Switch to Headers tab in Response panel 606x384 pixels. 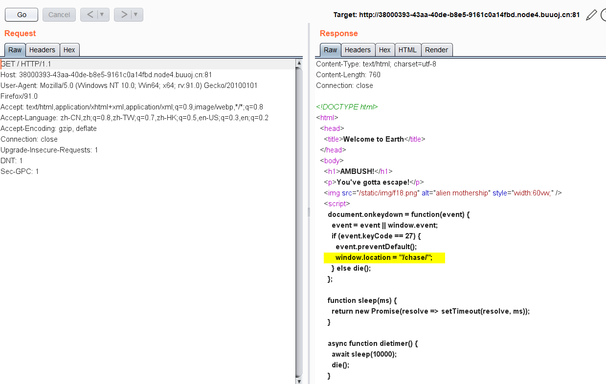click(x=358, y=50)
